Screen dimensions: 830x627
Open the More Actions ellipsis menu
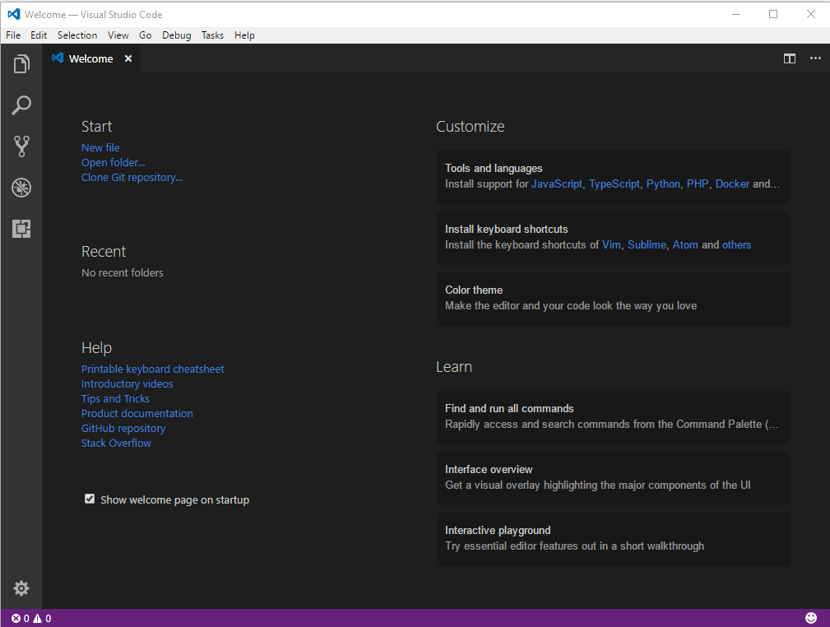[x=815, y=58]
